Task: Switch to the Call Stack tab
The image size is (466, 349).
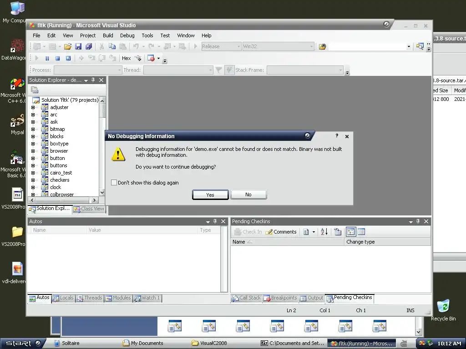Action: (x=246, y=298)
